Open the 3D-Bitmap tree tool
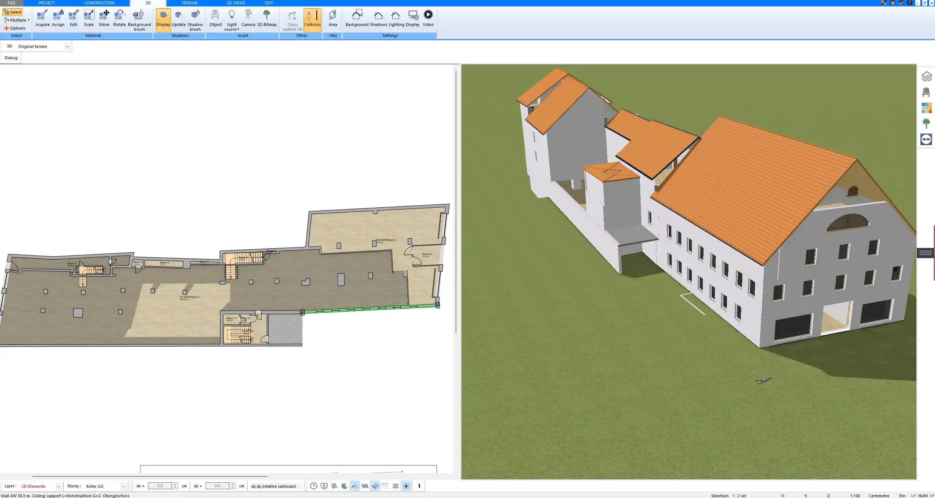Viewport: 935px width, 498px height. click(267, 18)
